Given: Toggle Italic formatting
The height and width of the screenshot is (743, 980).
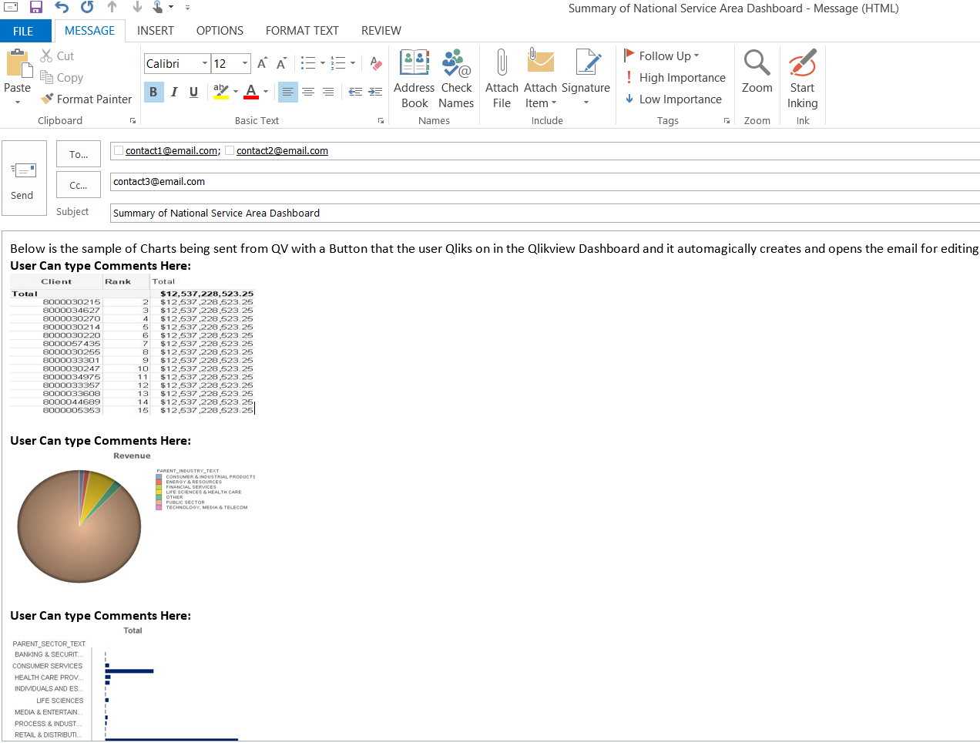Looking at the screenshot, I should click(x=174, y=92).
